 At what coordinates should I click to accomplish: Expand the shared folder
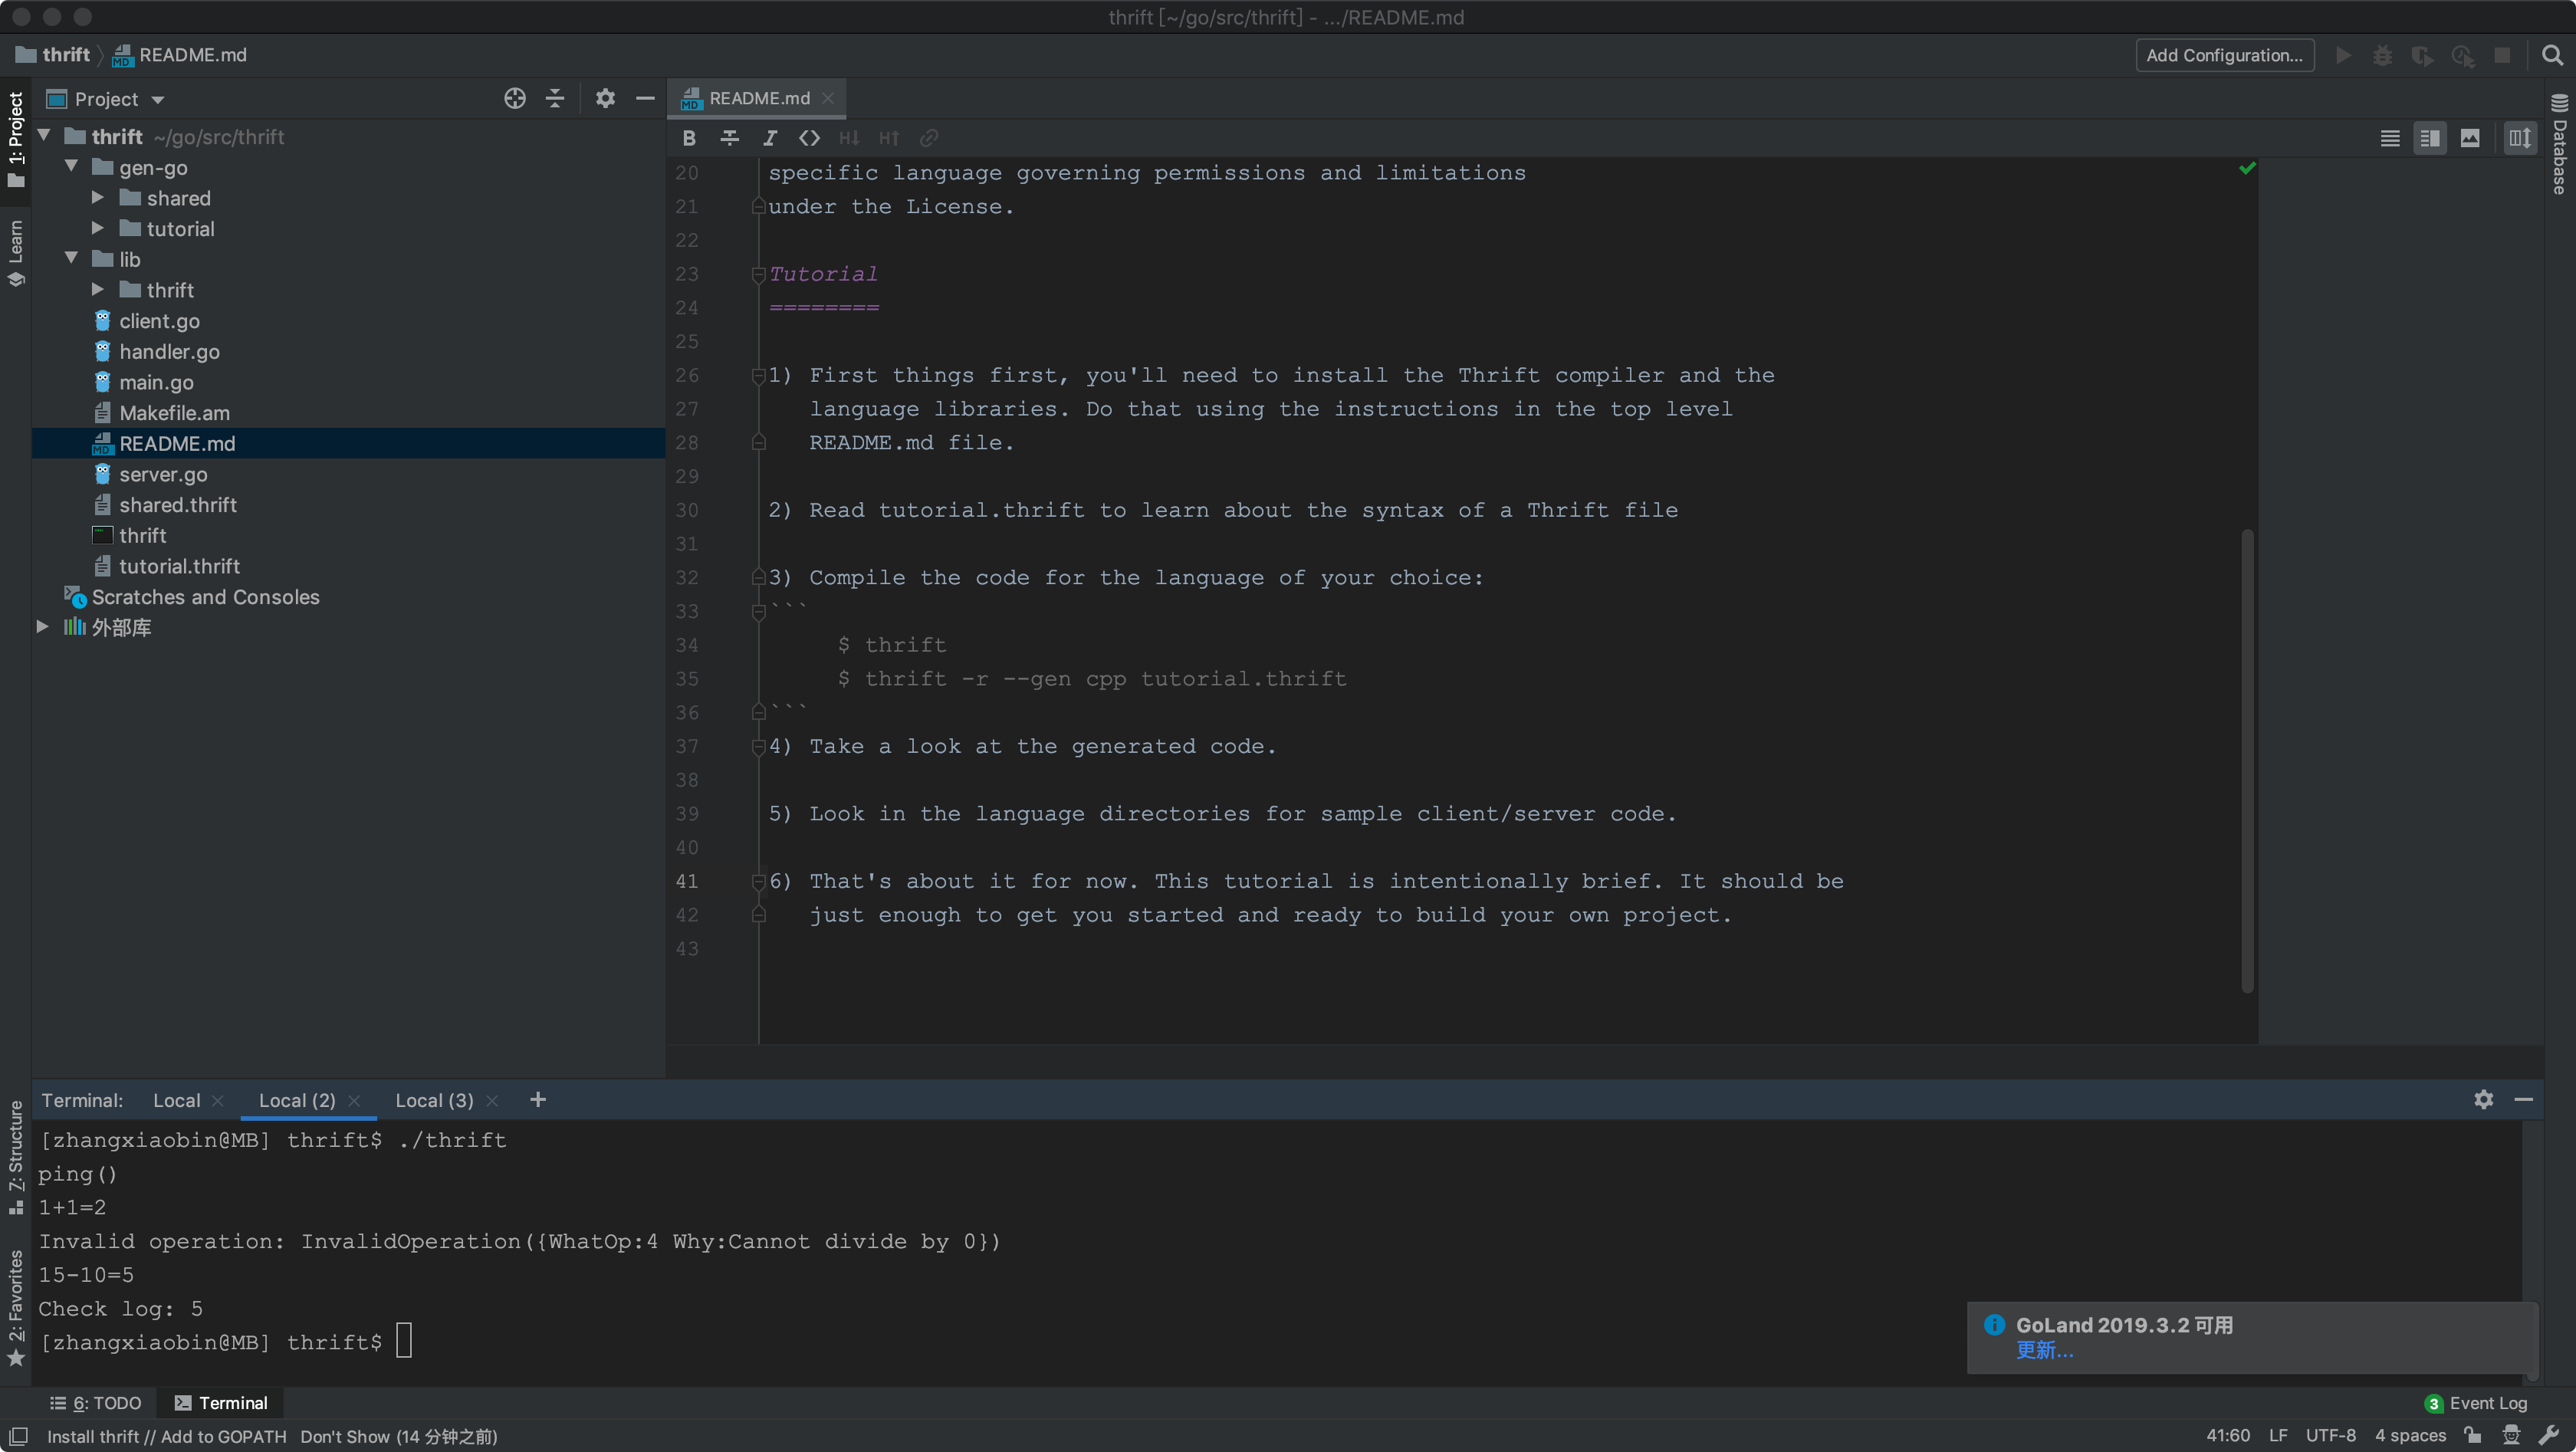pyautogui.click(x=98, y=197)
